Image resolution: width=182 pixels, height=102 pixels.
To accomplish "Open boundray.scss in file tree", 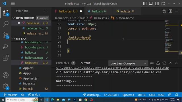I will click(32, 47).
